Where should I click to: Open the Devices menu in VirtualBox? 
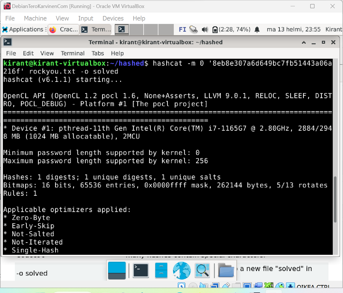click(113, 18)
